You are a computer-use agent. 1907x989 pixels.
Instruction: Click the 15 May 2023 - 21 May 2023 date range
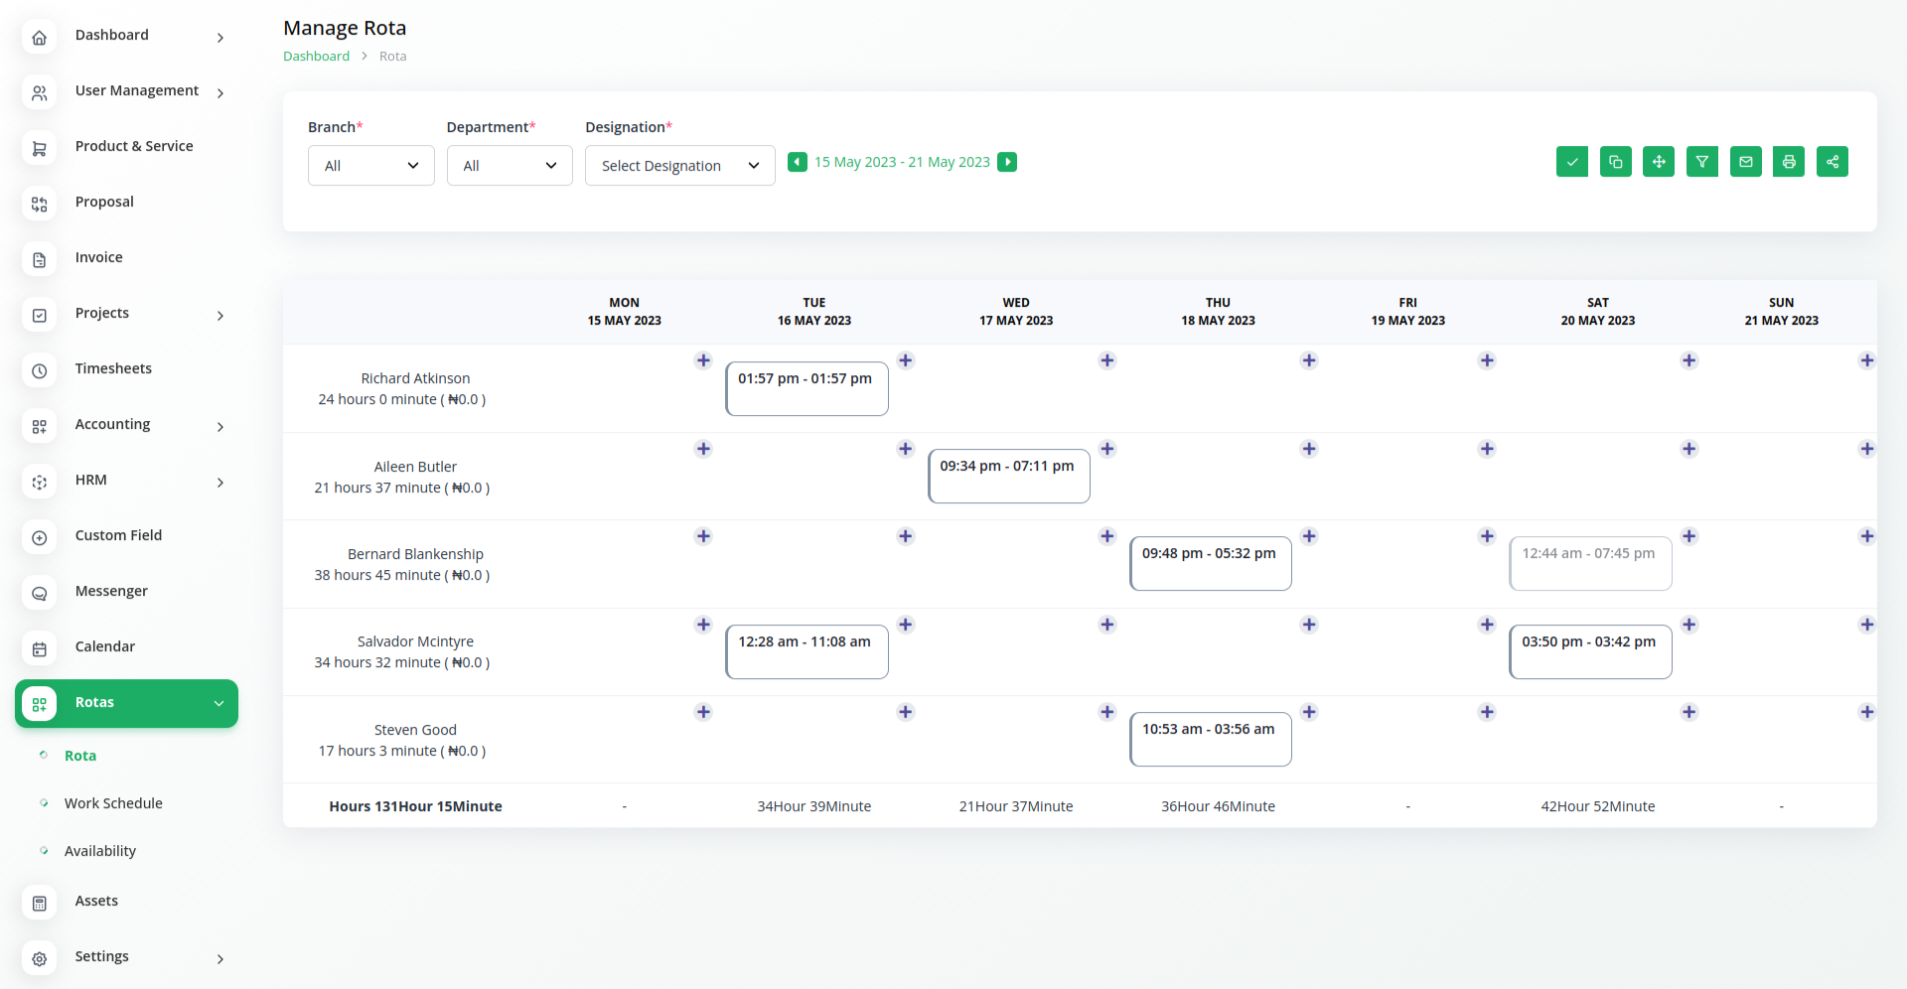click(x=902, y=162)
